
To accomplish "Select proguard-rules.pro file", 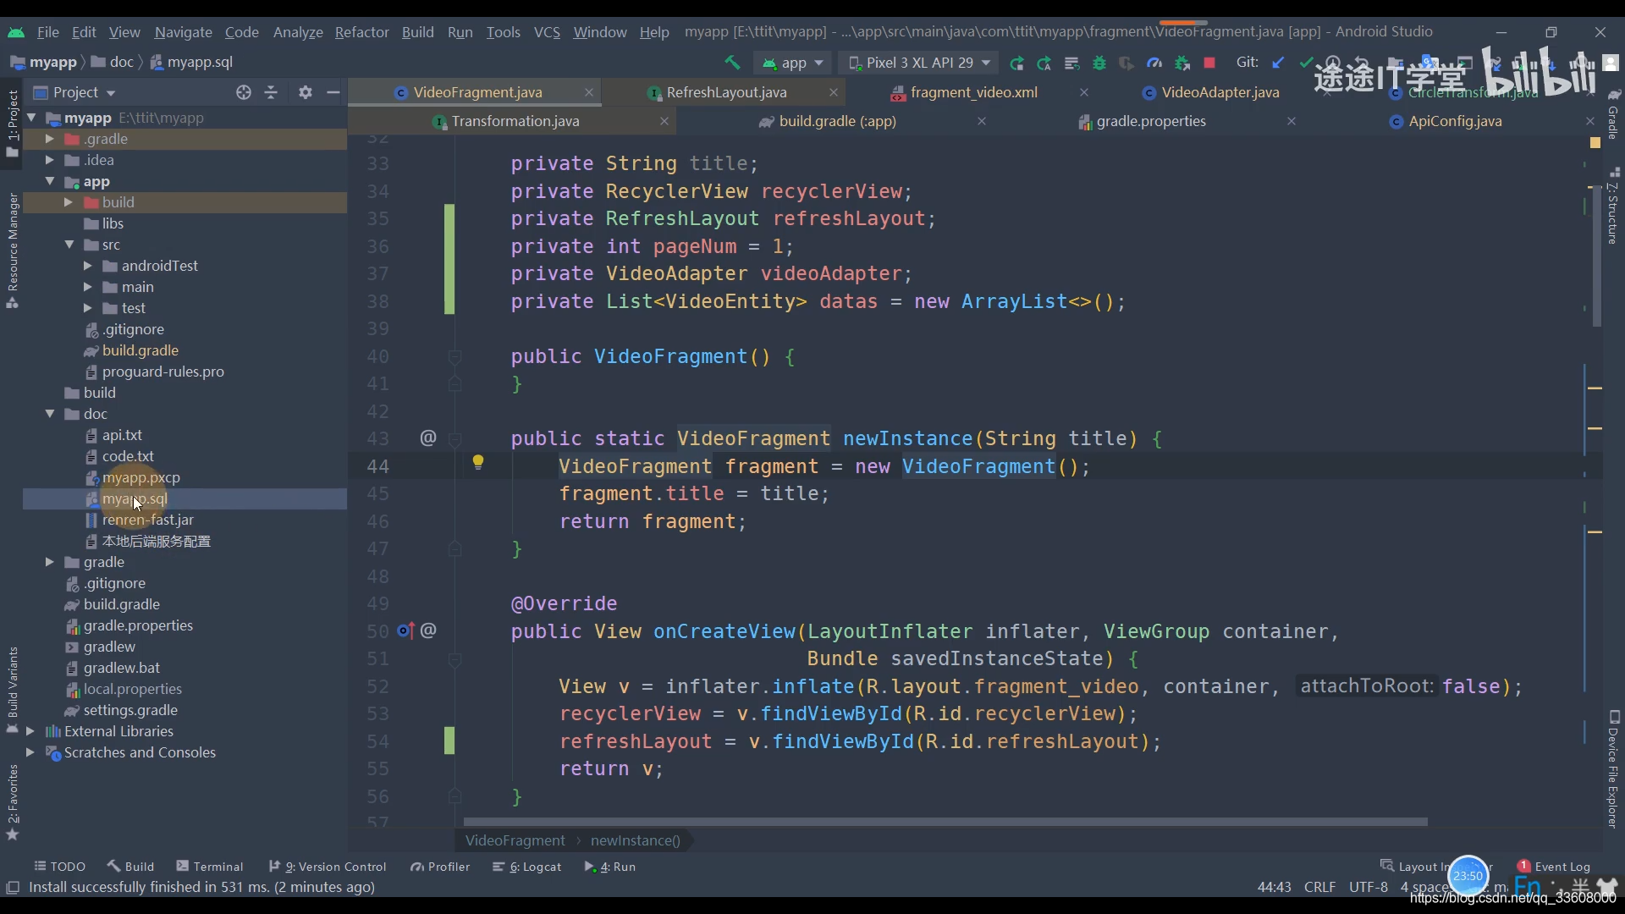I will pyautogui.click(x=162, y=372).
